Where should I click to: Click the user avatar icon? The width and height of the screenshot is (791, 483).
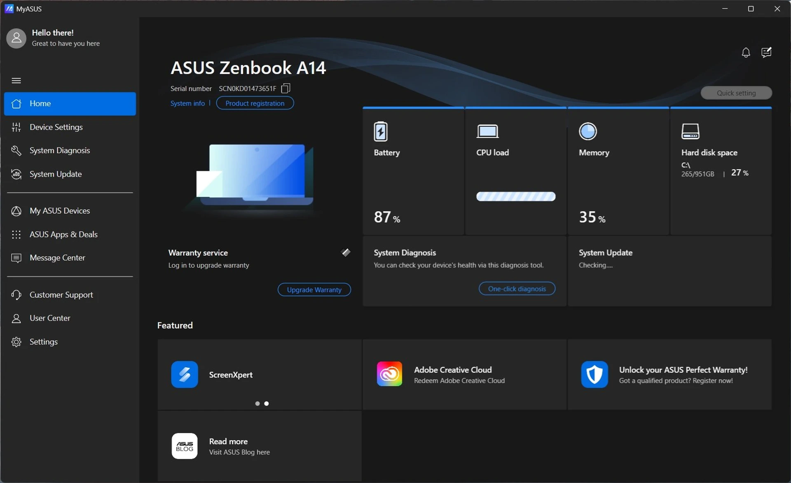(16, 38)
